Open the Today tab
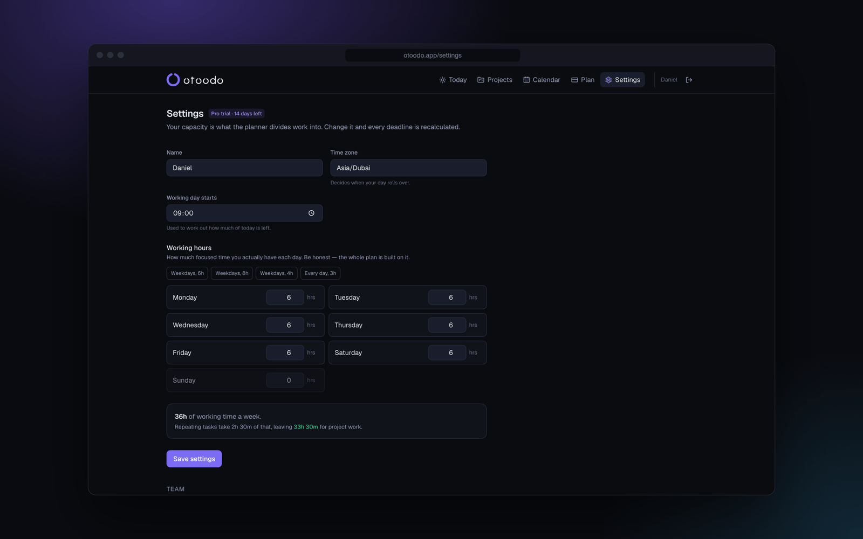This screenshot has height=539, width=863. 453,80
